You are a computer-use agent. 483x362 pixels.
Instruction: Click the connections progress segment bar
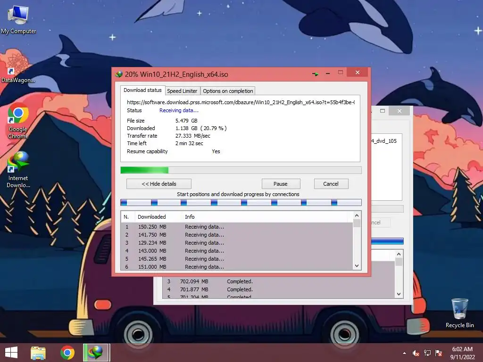241,202
